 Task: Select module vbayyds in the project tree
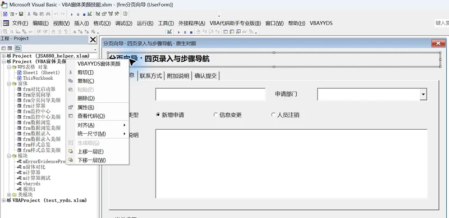pos(31,184)
